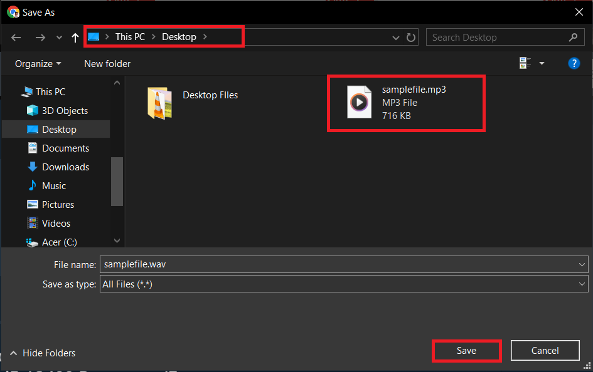
Task: Go up one folder level
Action: 75,37
